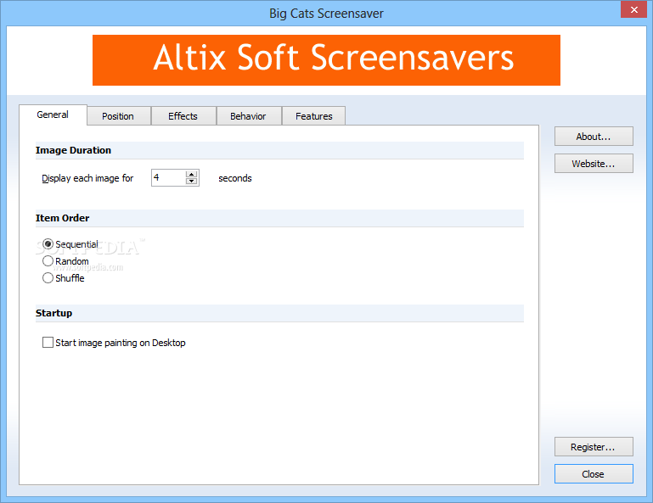Click the 'Display each image for' label

coord(87,178)
